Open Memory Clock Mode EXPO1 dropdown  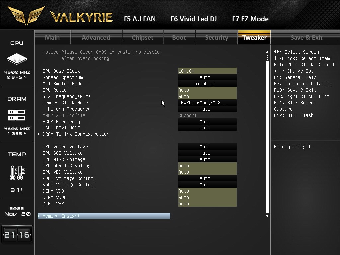tap(208, 103)
